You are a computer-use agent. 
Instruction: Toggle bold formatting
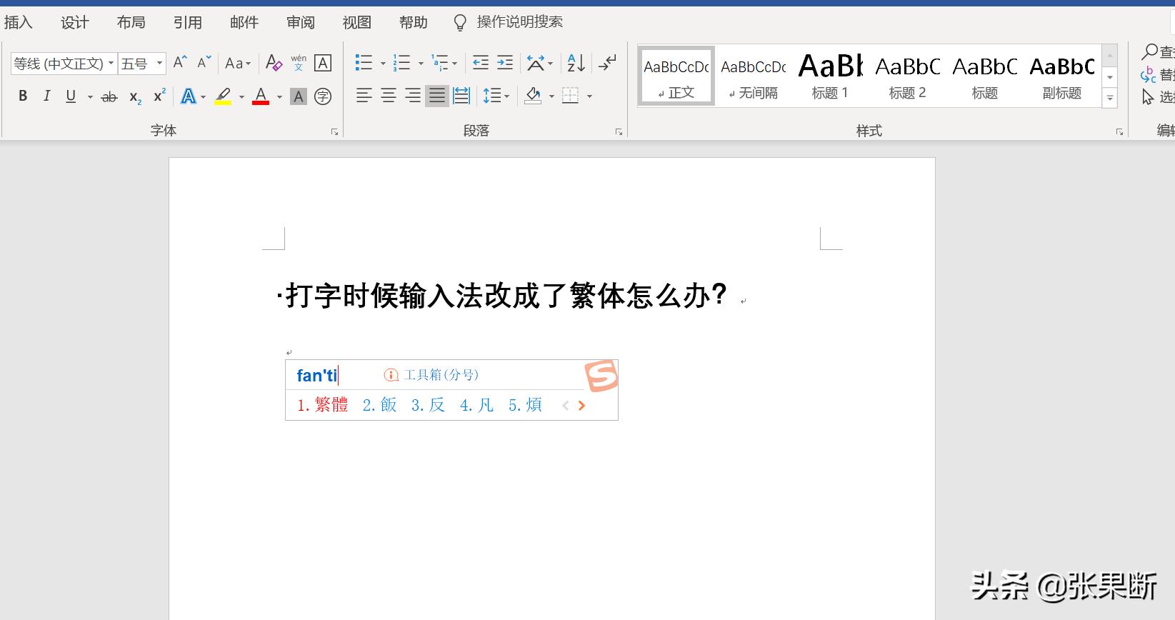23,96
